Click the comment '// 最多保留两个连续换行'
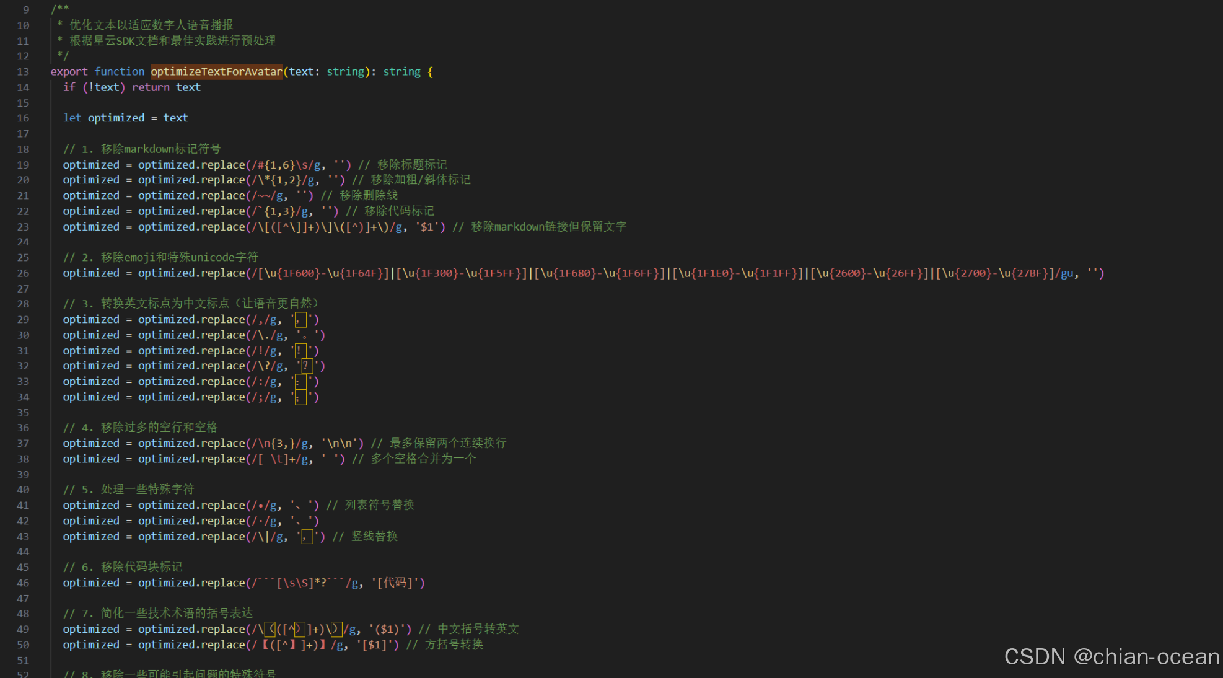This screenshot has height=678, width=1223. click(439, 442)
